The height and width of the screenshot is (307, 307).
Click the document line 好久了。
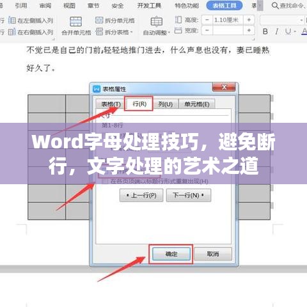point(41,68)
